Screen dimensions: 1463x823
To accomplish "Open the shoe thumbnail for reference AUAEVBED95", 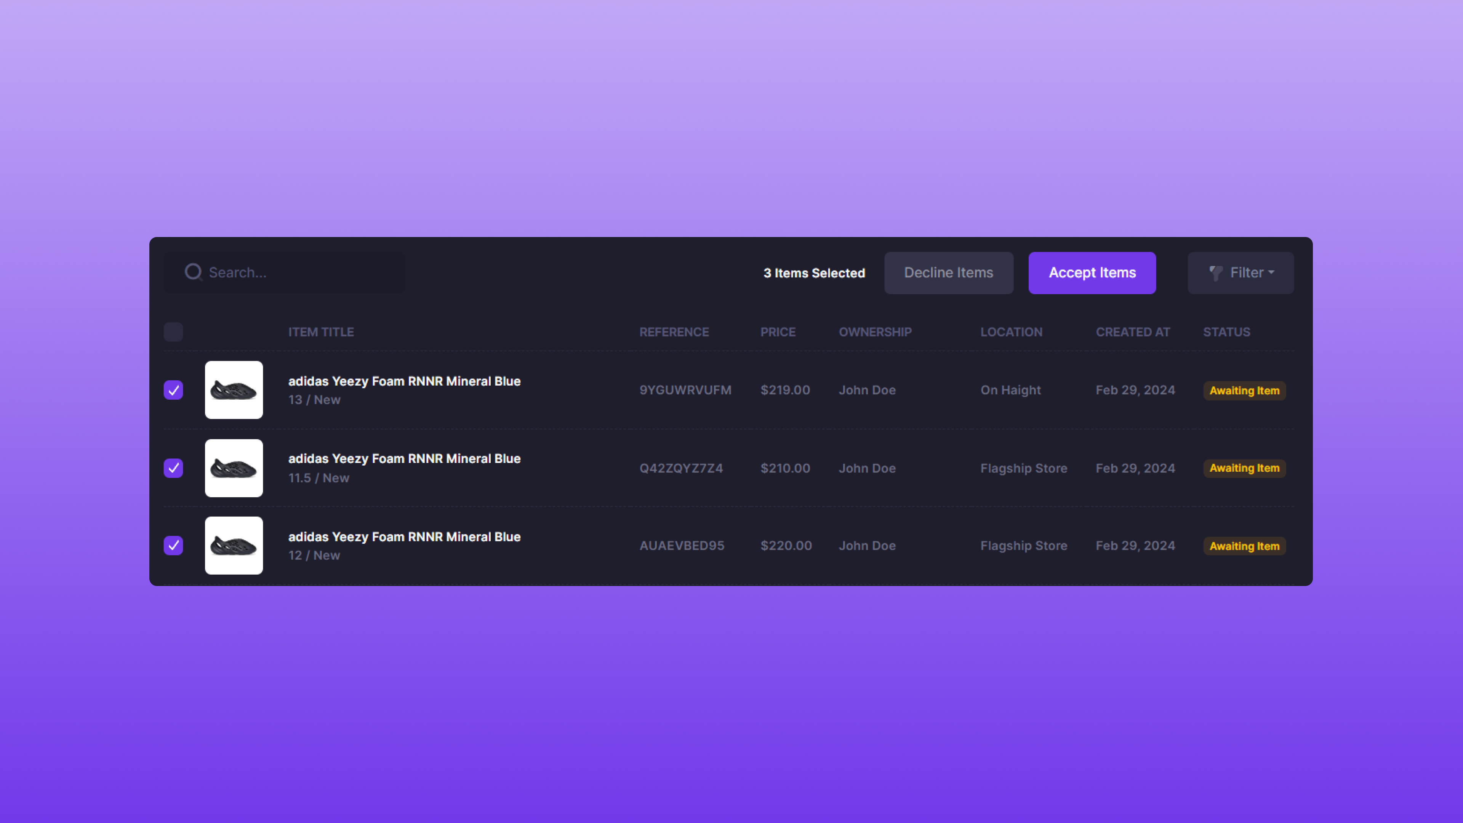I will 234,545.
